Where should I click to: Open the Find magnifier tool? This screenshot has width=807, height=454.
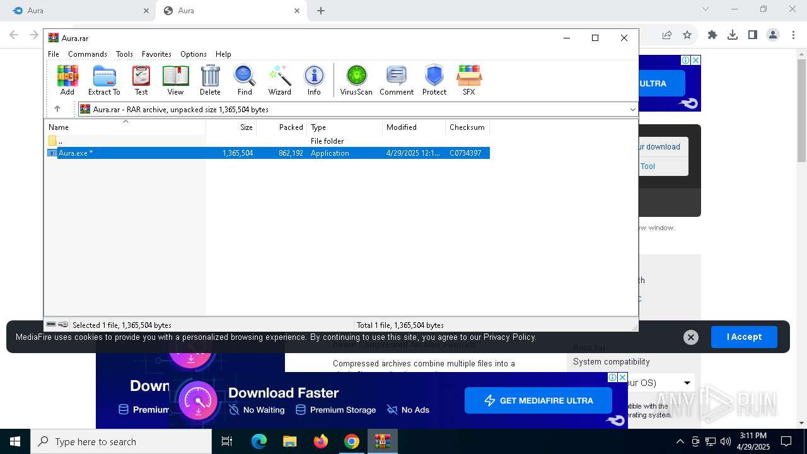tap(245, 80)
